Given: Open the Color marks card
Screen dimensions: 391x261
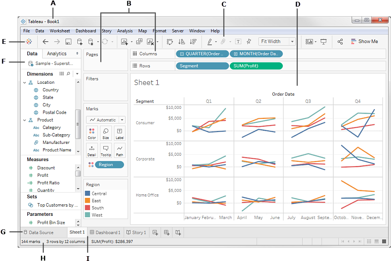Looking at the screenshot, I should coord(92,133).
